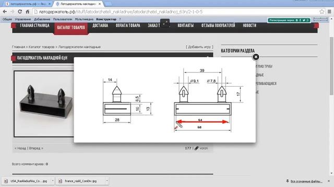Screen dimensions: 334x187
Task: Click the Добавить игру link
Action: click(x=199, y=47)
